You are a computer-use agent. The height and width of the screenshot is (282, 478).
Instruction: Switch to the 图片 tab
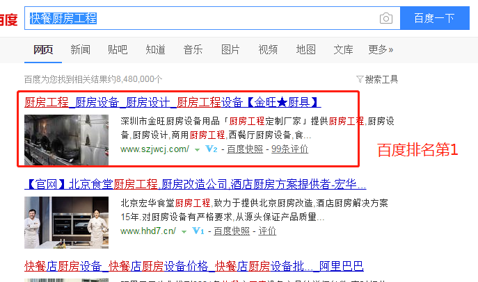230,49
